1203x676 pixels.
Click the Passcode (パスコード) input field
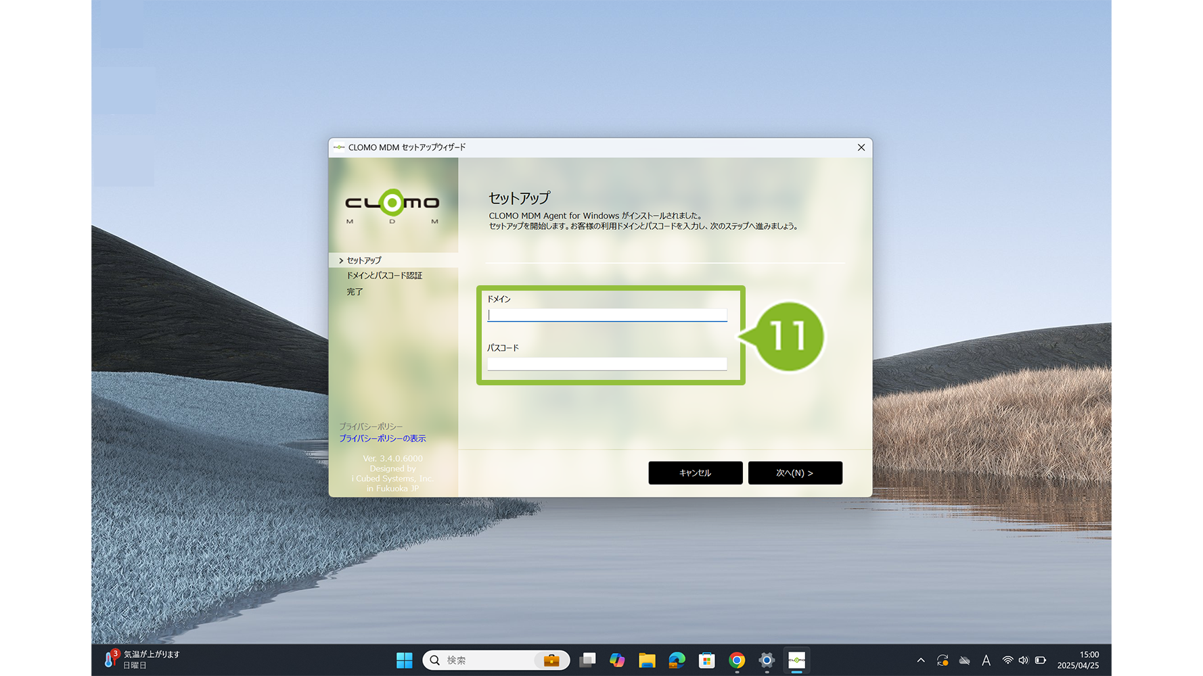pos(607,364)
